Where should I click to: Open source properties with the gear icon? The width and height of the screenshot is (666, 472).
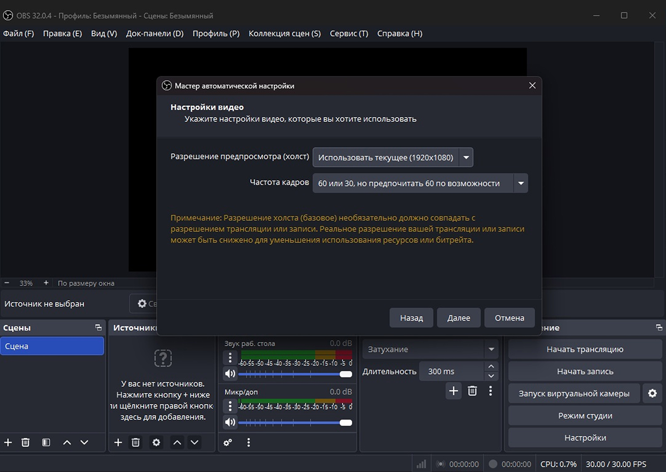[x=156, y=442]
